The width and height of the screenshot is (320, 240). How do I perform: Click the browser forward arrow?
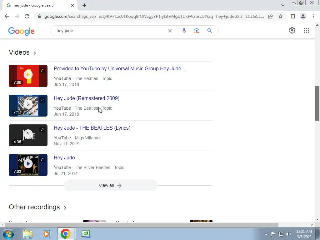pos(17,16)
